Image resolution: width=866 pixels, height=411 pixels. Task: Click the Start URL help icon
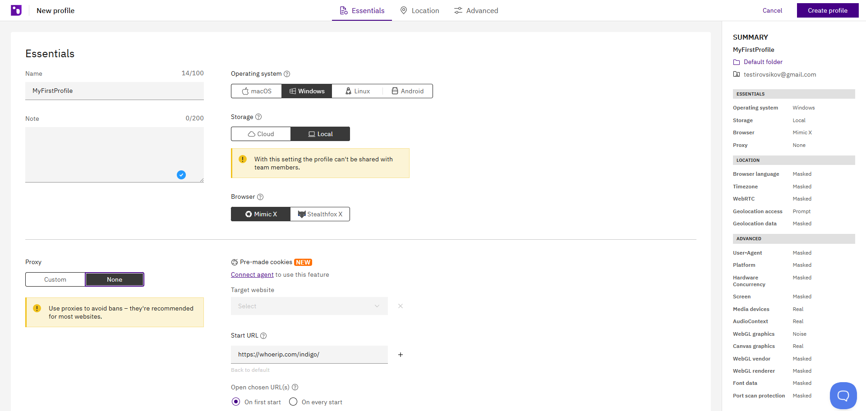tap(263, 336)
